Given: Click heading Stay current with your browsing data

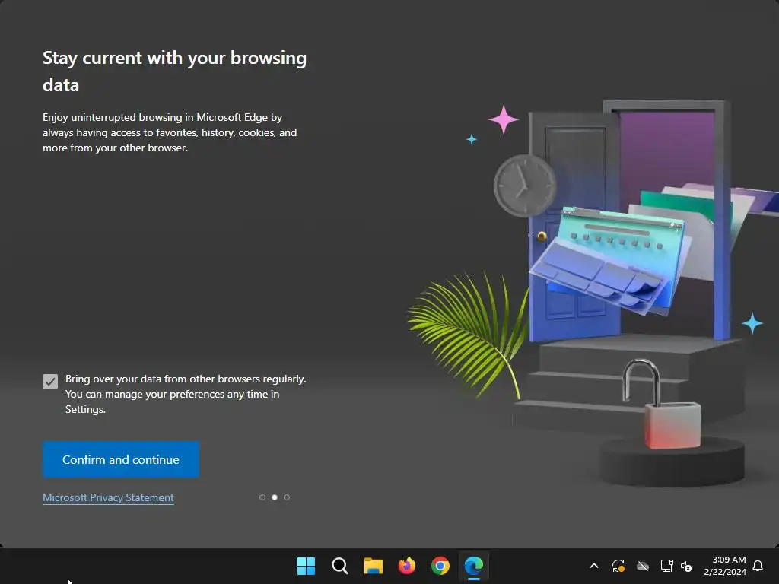Looking at the screenshot, I should click(x=174, y=71).
